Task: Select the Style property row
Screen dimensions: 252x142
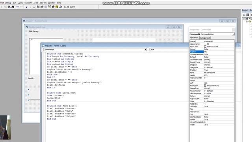Action: click(212, 101)
